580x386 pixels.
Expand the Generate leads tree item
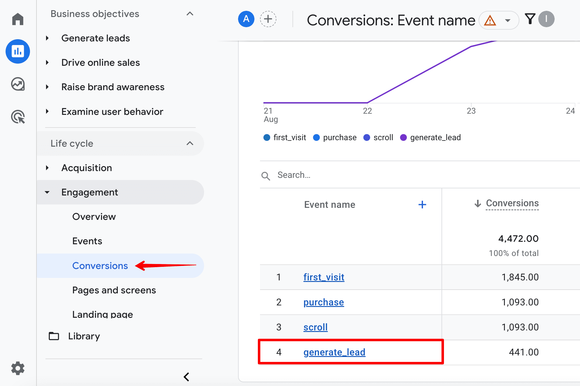pos(47,38)
